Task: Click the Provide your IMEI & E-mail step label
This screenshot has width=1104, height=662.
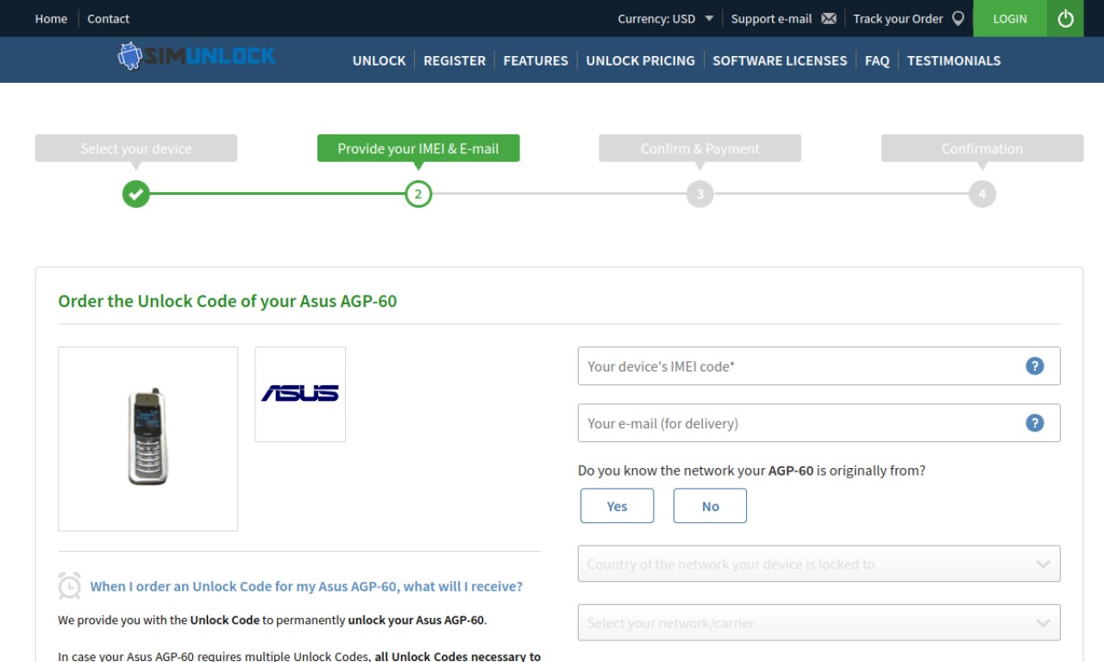Action: click(x=418, y=148)
